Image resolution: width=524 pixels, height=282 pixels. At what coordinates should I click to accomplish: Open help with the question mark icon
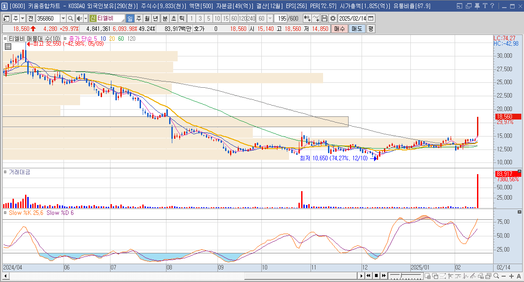[x=492, y=6]
